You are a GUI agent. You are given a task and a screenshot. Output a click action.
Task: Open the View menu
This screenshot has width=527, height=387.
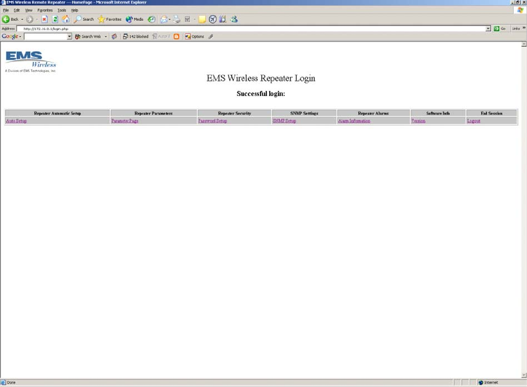tap(28, 10)
